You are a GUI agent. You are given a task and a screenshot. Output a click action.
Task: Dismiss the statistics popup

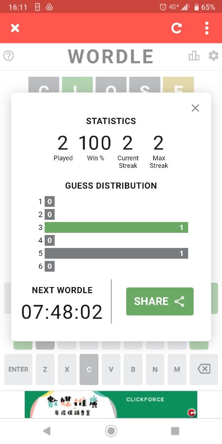pyautogui.click(x=196, y=108)
